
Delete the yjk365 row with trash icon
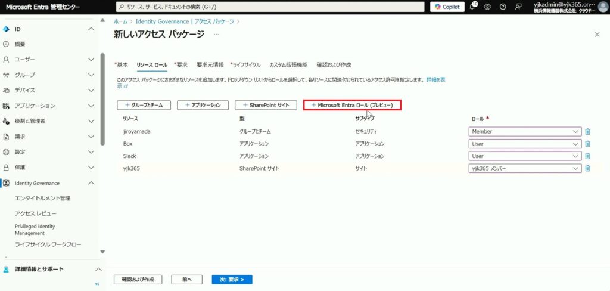(587, 168)
